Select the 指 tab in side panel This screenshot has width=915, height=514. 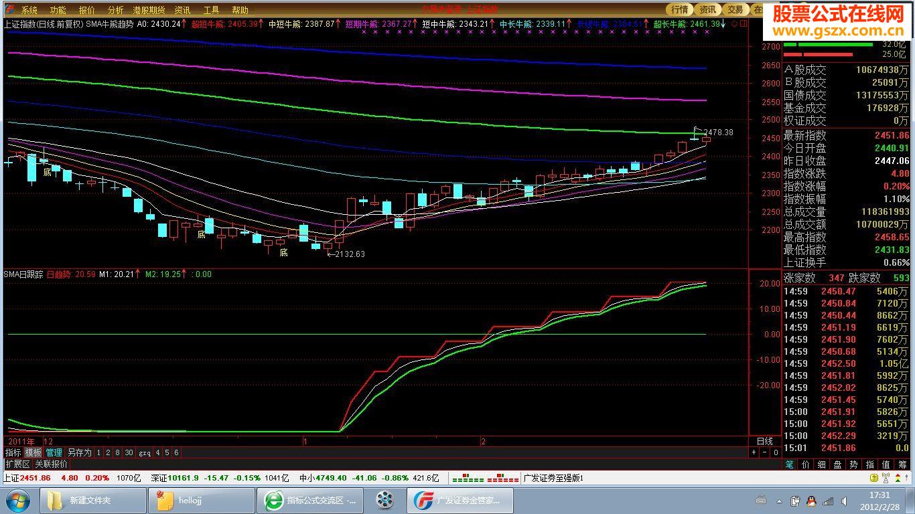pyautogui.click(x=870, y=464)
